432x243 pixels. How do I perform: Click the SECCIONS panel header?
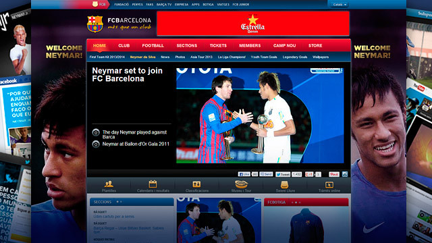pos(132,202)
